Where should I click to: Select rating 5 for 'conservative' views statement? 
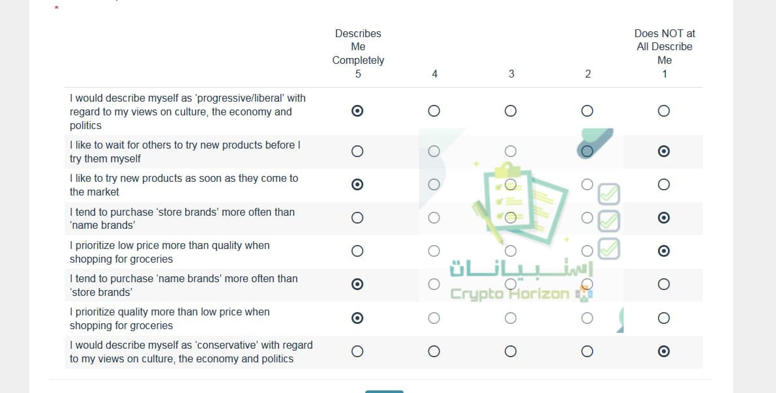[x=357, y=351]
